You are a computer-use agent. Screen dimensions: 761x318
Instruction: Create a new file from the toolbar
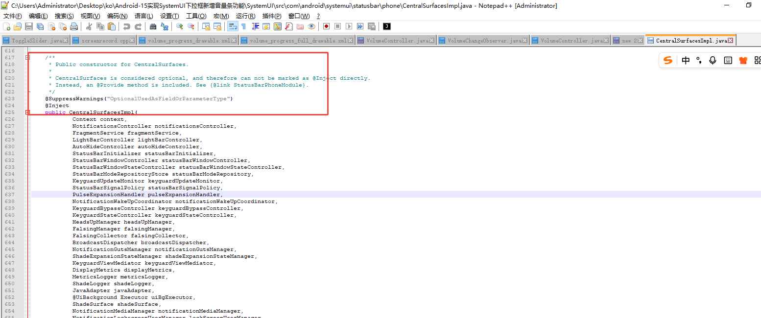coord(6,26)
